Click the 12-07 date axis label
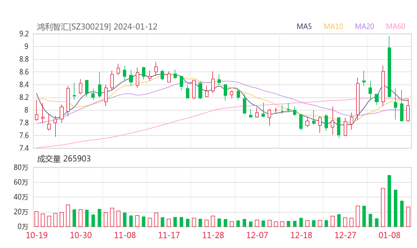417x248 pixels. tap(257, 235)
